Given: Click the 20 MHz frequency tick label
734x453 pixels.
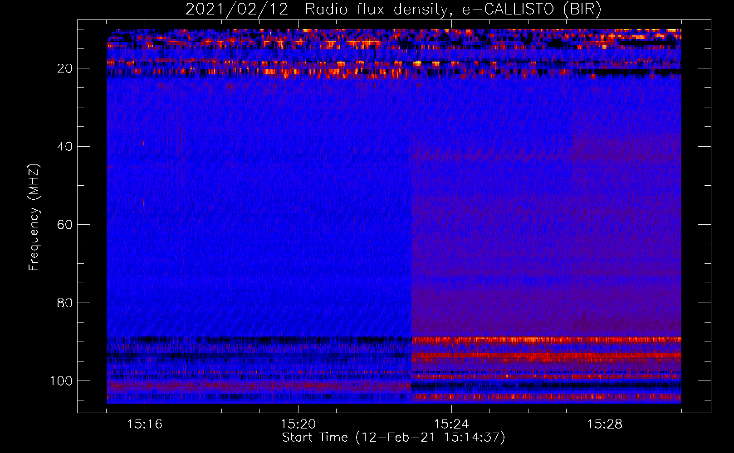Looking at the screenshot, I should (x=65, y=68).
